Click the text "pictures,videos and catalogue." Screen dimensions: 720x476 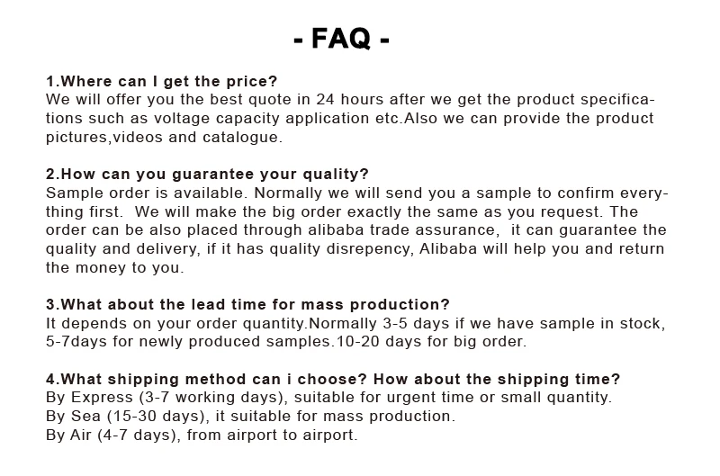coord(164,137)
